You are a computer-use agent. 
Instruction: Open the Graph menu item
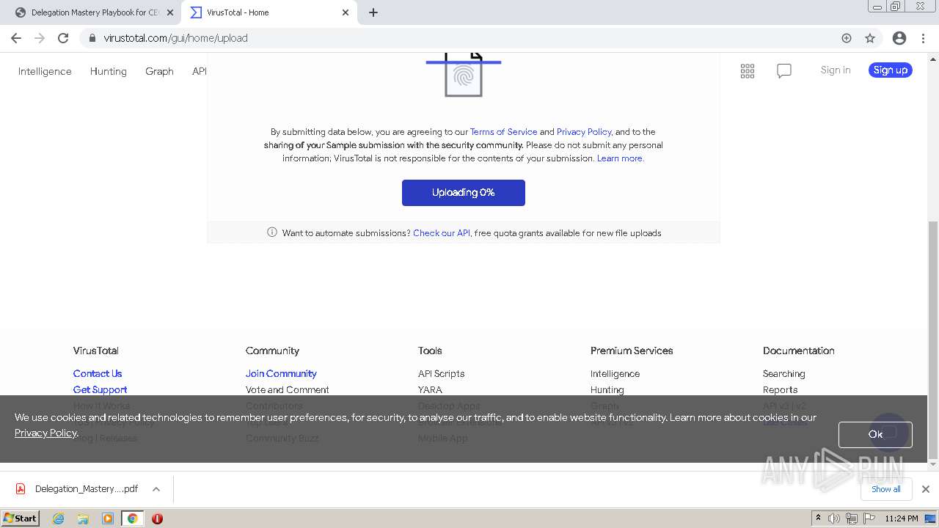(159, 71)
